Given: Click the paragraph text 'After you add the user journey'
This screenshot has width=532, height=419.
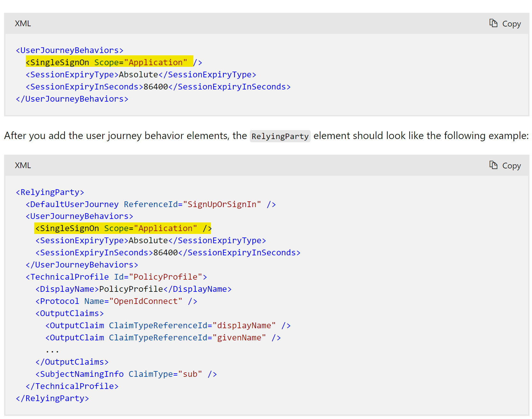Looking at the screenshot, I should [73, 136].
